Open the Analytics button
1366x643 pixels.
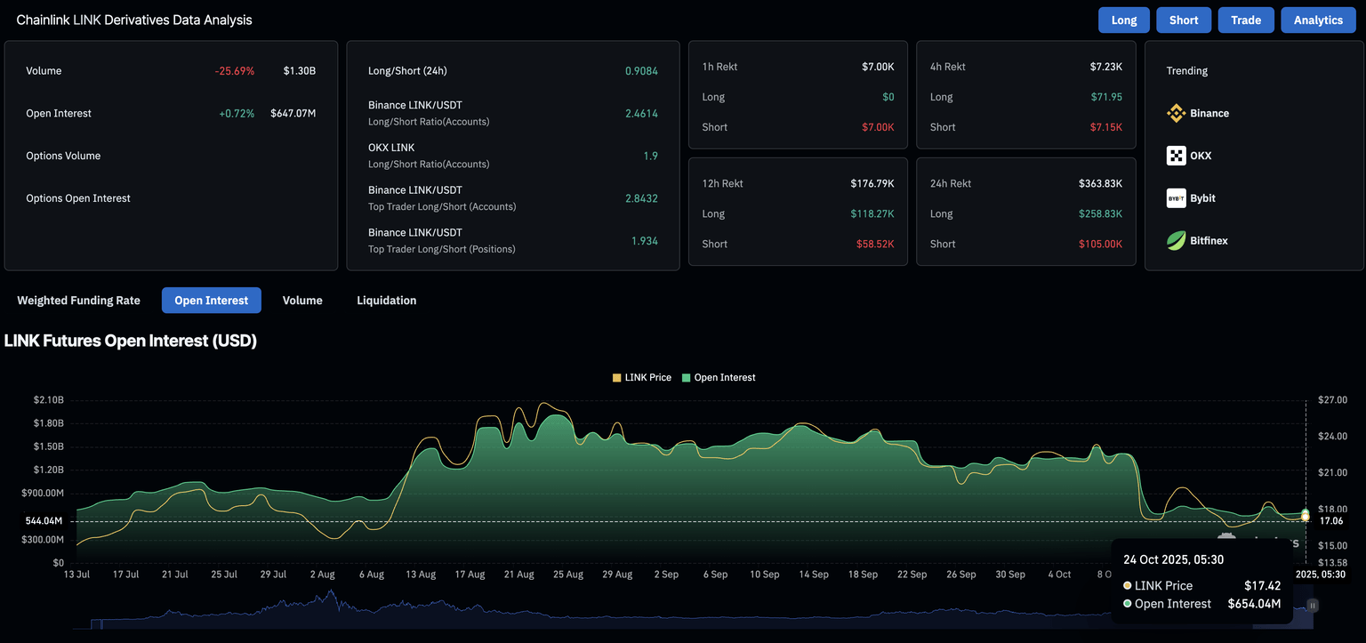coord(1318,20)
